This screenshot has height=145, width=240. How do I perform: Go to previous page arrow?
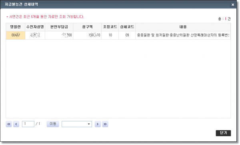(x=16, y=124)
